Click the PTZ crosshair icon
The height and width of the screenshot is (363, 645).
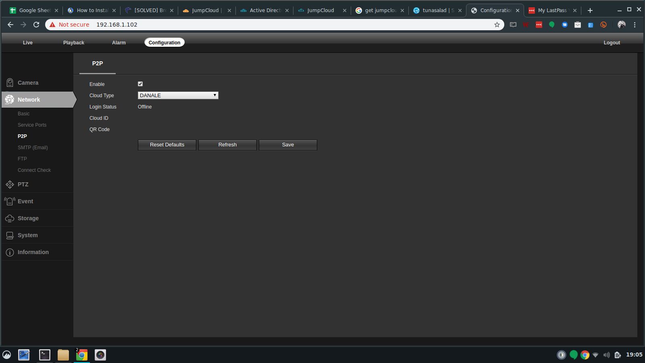[x=10, y=184]
